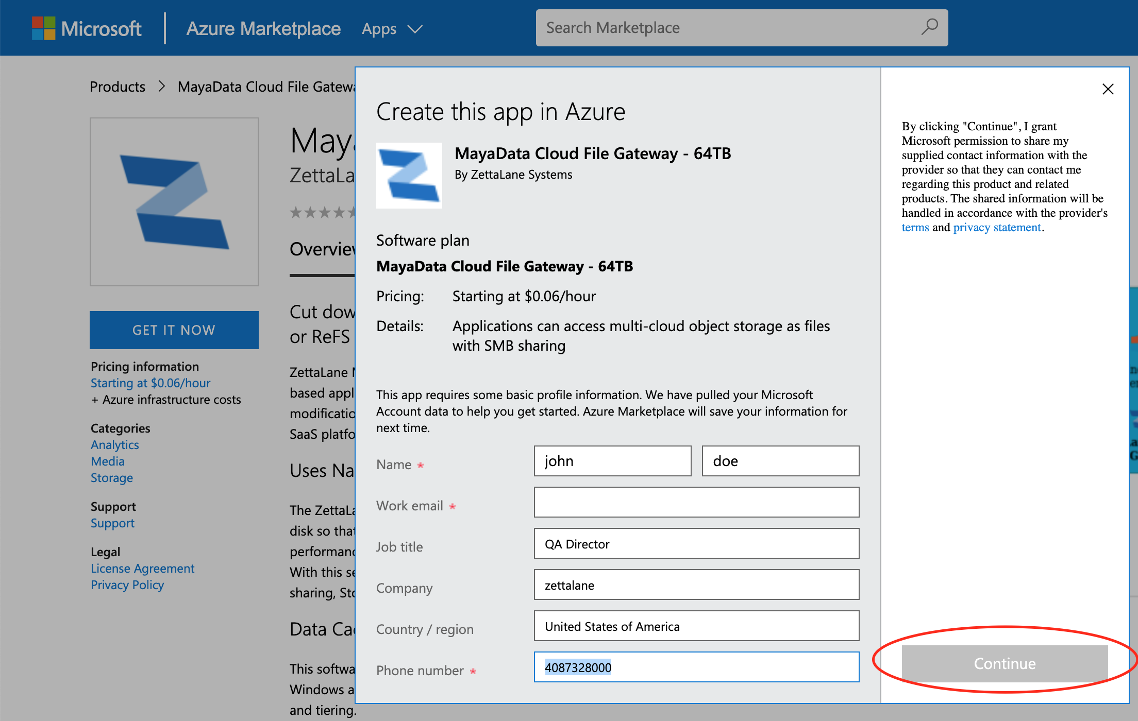
Task: Click the Phone number field
Action: pyautogui.click(x=696, y=667)
